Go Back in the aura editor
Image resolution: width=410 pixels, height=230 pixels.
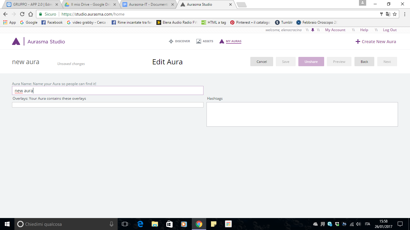click(364, 62)
